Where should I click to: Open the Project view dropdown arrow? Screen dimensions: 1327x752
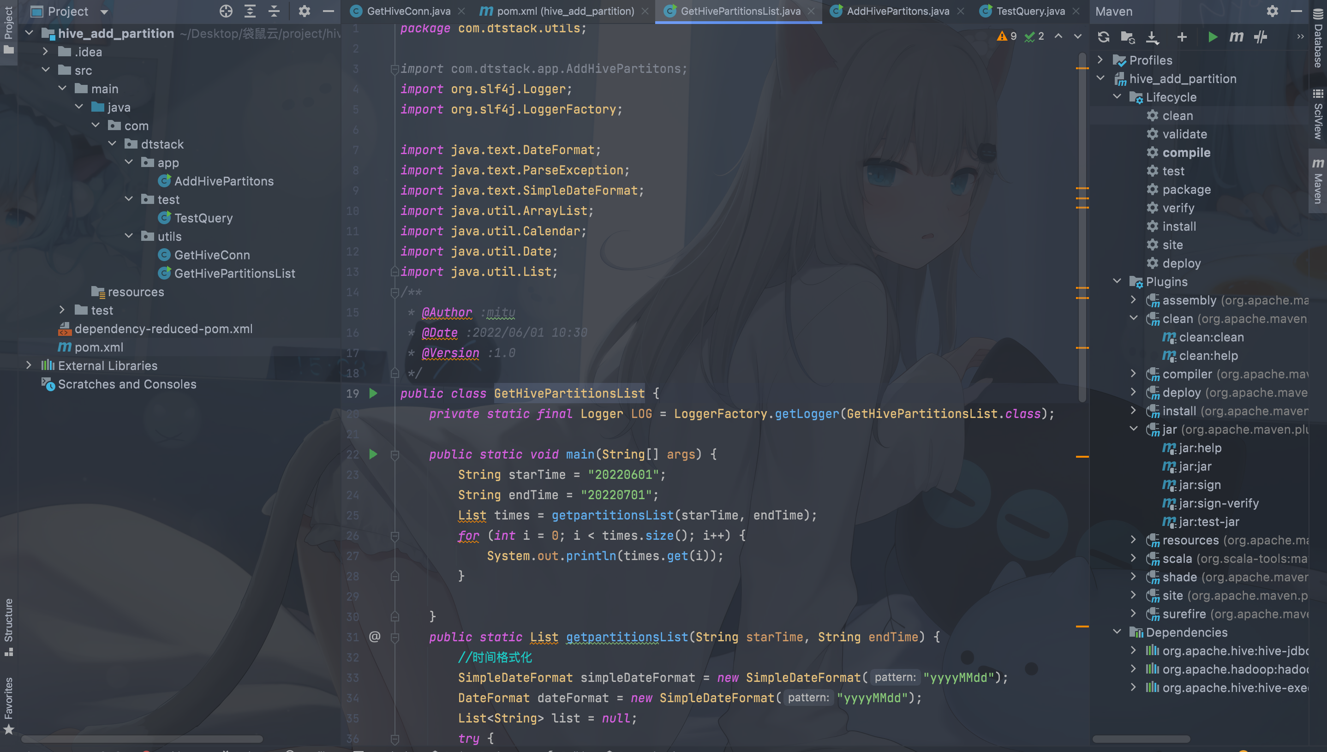point(104,12)
